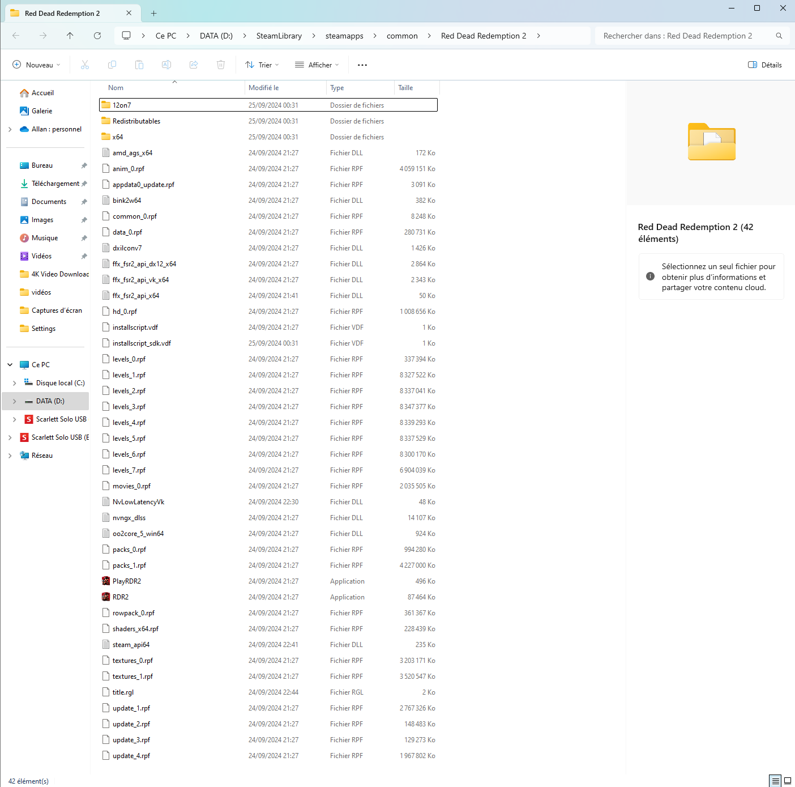This screenshot has height=787, width=795.
Task: Switch to details view layout icon
Action: point(775,780)
